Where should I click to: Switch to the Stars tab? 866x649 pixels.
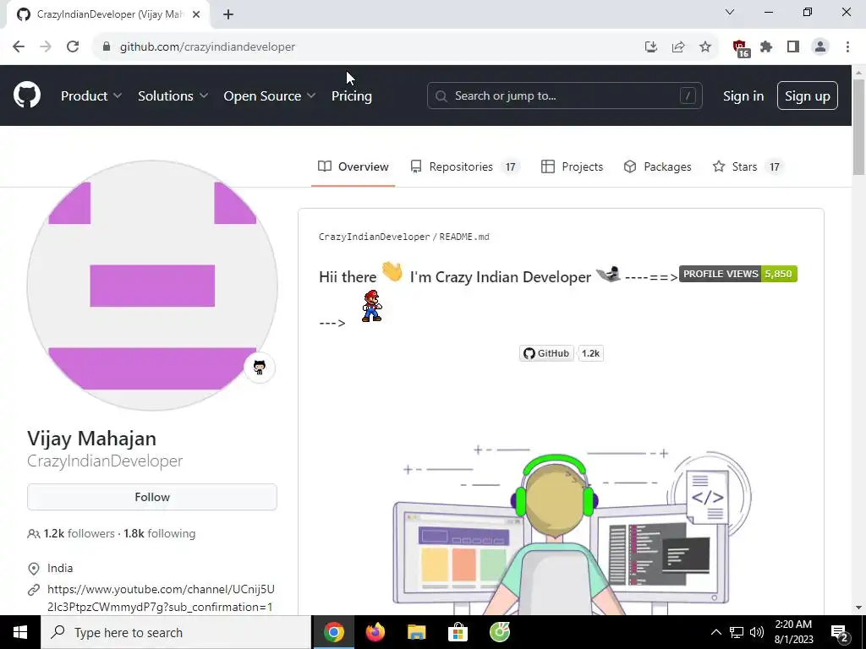coord(748,166)
